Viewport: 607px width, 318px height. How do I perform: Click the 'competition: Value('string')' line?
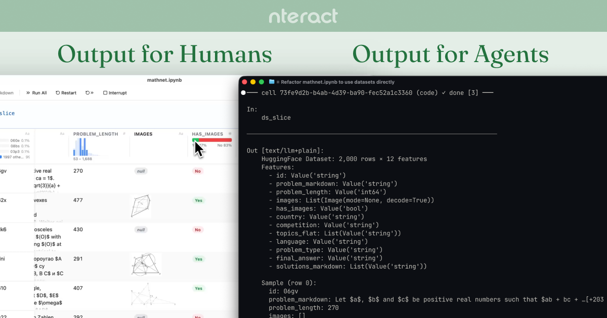[324, 225]
